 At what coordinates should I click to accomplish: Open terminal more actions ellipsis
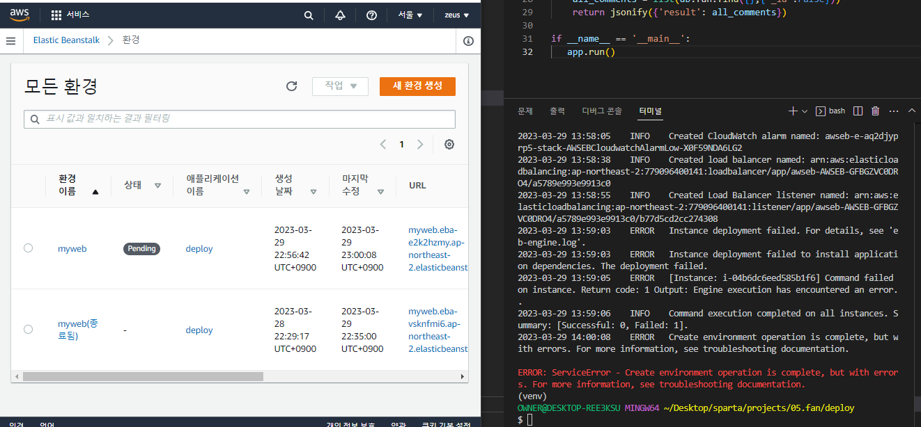click(x=893, y=111)
